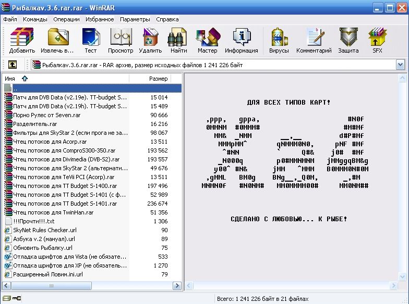This screenshot has width=409, height=304.
Task: Select Расширенный Ловим.ini.url file
Action: coord(48,274)
